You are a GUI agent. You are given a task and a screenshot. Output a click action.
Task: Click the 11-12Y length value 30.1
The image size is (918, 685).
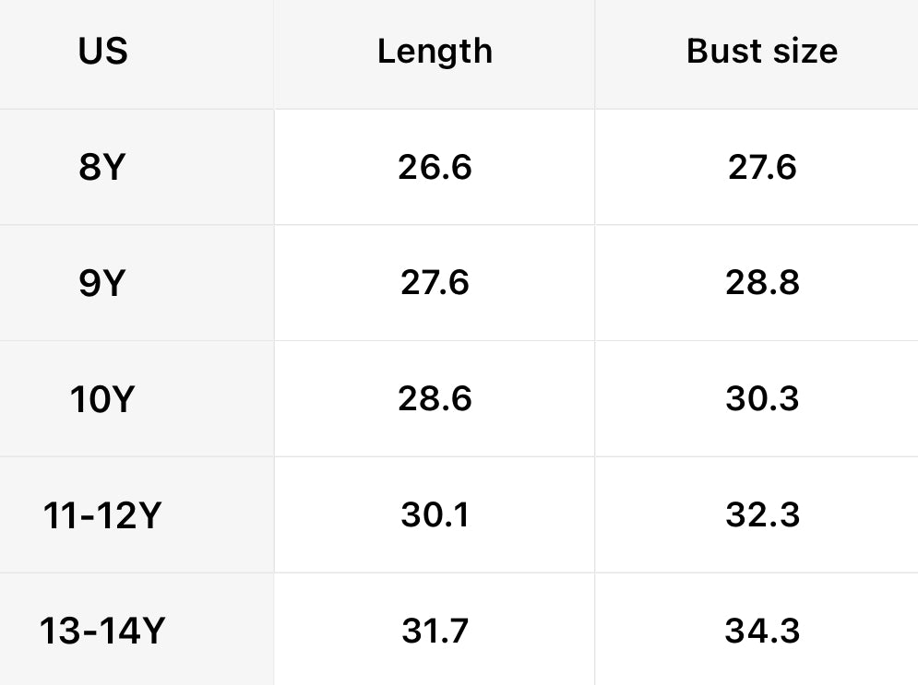435,514
